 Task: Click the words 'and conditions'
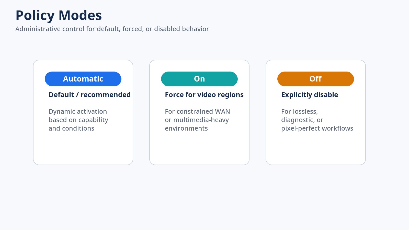coord(72,128)
